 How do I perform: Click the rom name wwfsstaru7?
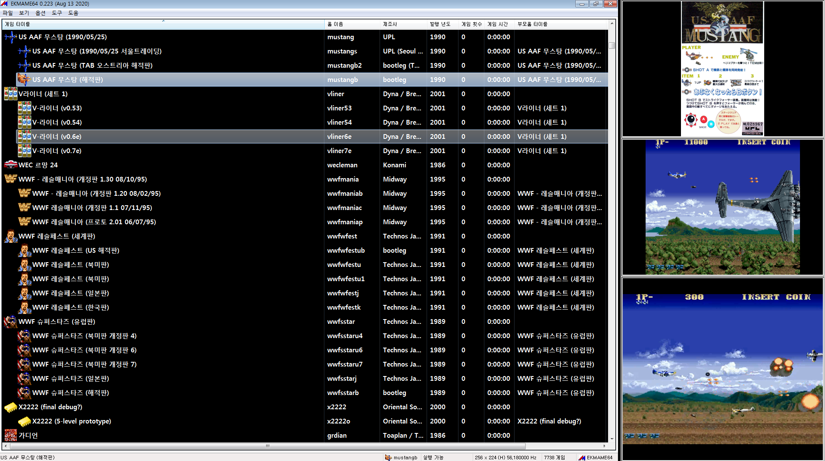click(345, 364)
